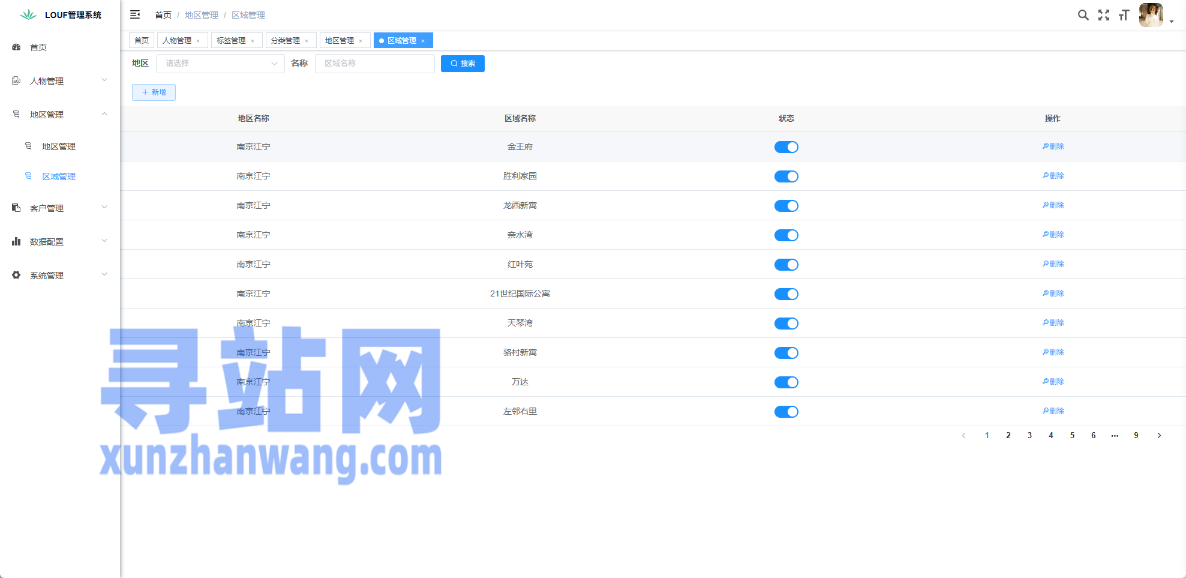Click the 搜索 button

tap(463, 64)
